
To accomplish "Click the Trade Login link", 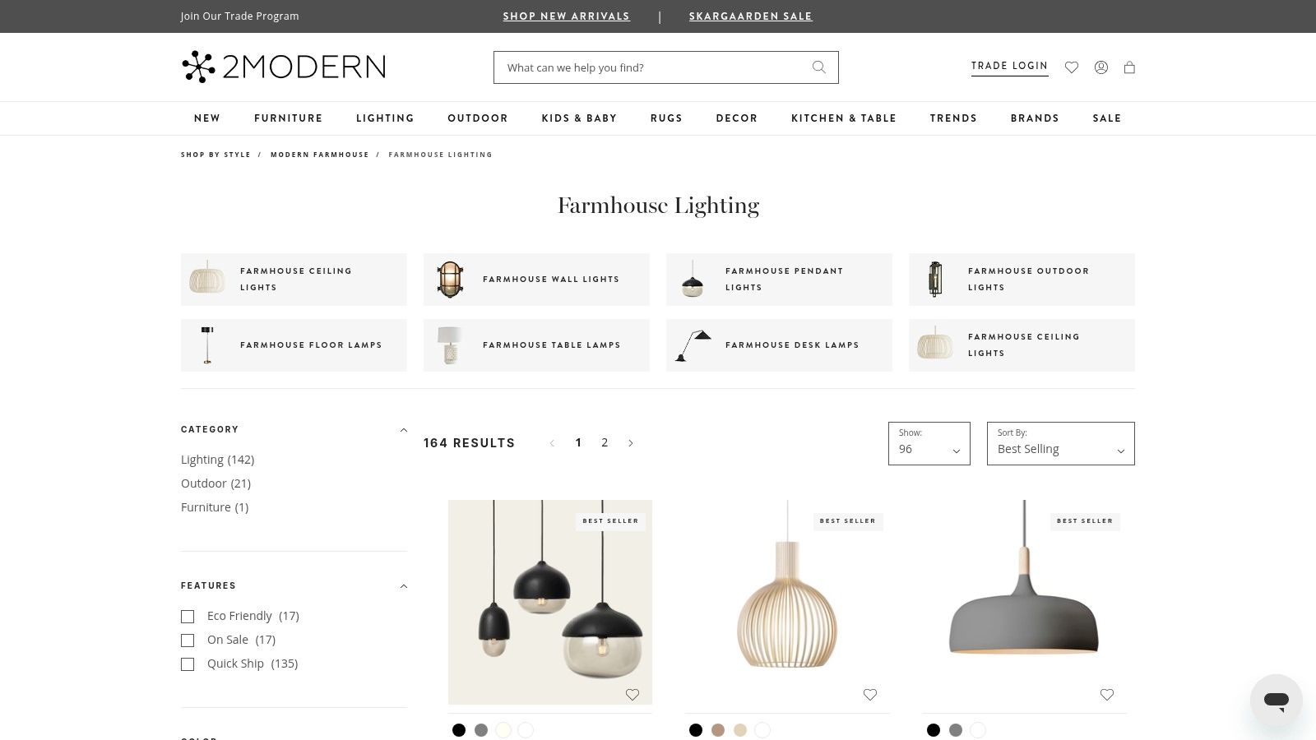I will coord(1009,66).
